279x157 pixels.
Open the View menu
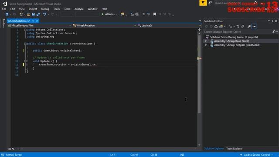(22, 9)
